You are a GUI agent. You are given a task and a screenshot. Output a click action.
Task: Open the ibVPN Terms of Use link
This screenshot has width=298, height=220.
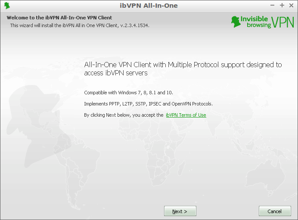186,115
